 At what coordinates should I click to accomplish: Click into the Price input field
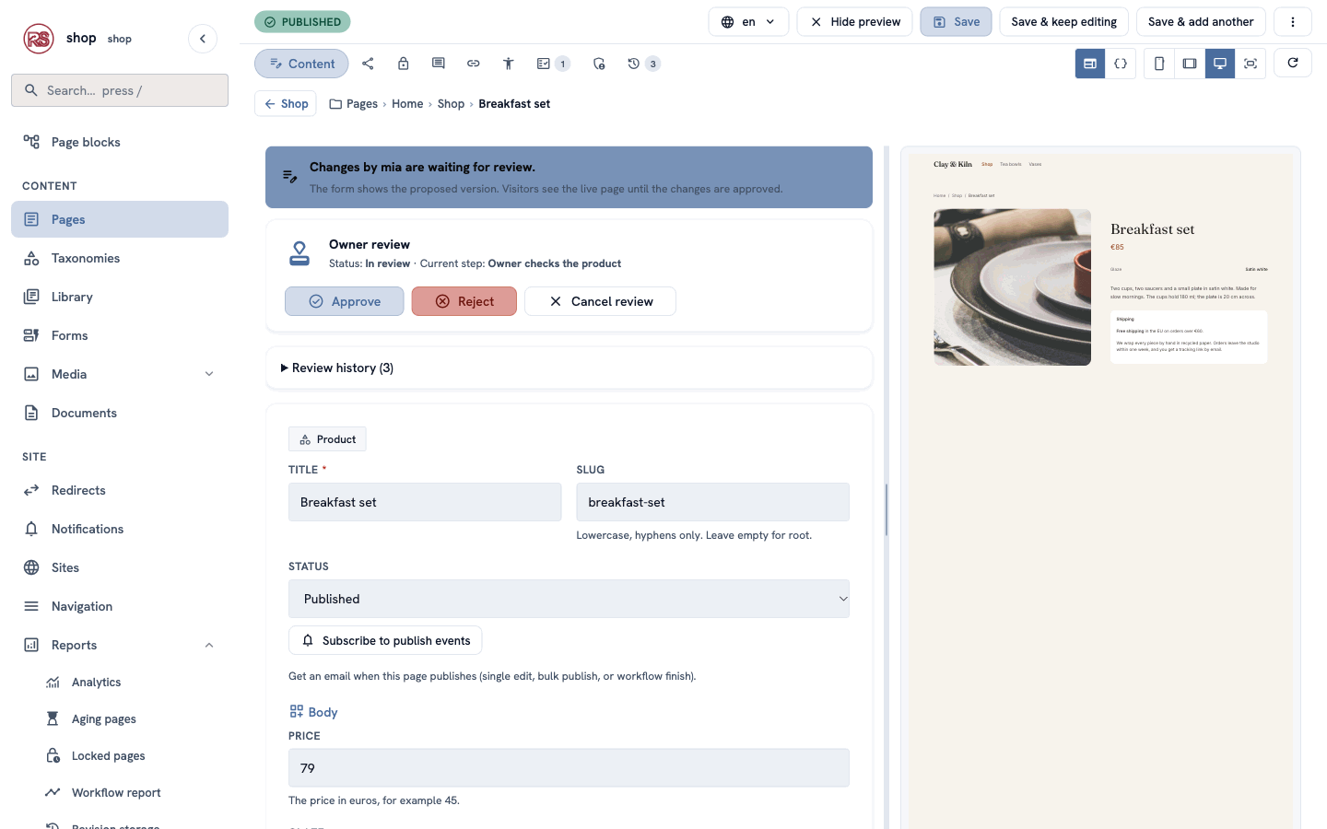click(569, 768)
